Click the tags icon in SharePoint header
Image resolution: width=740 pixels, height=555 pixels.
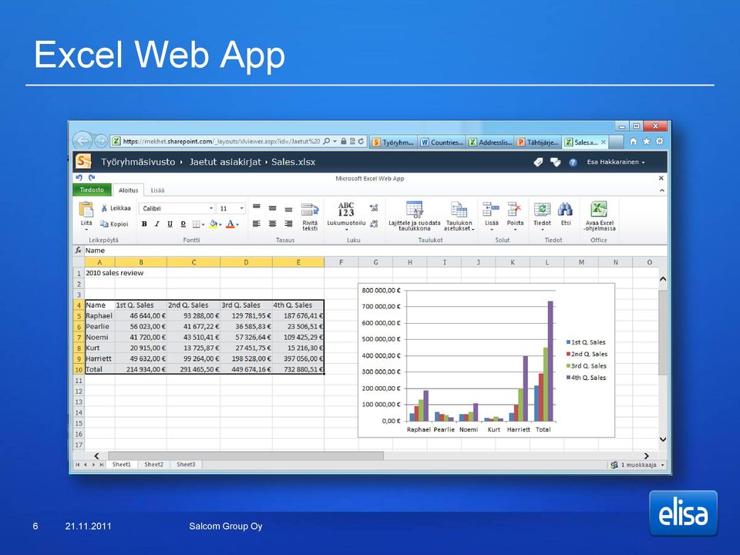pos(539,163)
